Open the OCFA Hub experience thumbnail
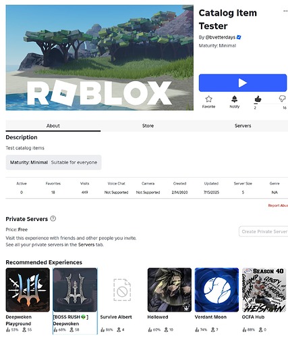Viewport: 288px width, 338px height. click(x=264, y=290)
